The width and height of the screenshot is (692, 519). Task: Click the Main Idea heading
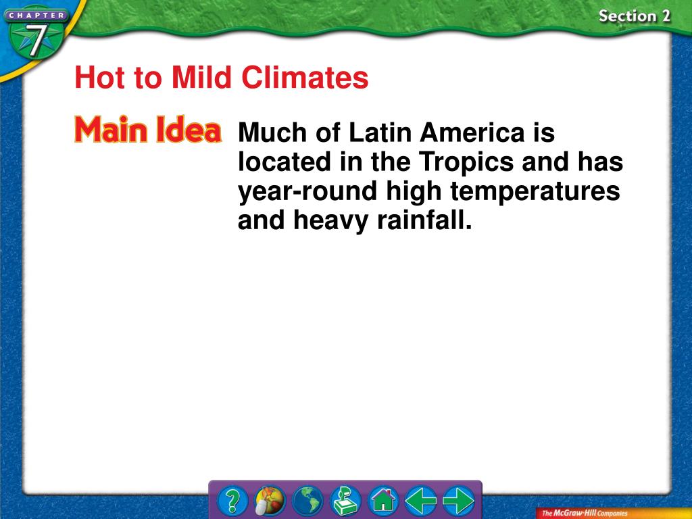[x=148, y=130]
